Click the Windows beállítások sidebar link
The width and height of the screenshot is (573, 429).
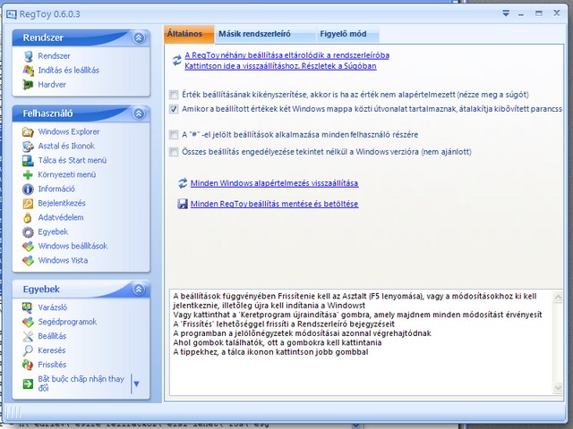(73, 247)
